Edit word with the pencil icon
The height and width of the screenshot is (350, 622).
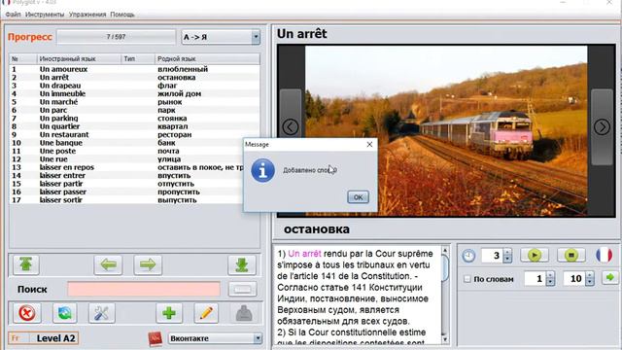coord(206,313)
